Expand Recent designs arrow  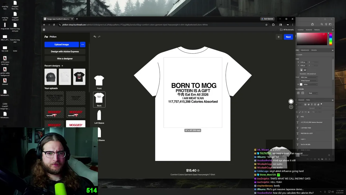pyautogui.click(x=62, y=66)
